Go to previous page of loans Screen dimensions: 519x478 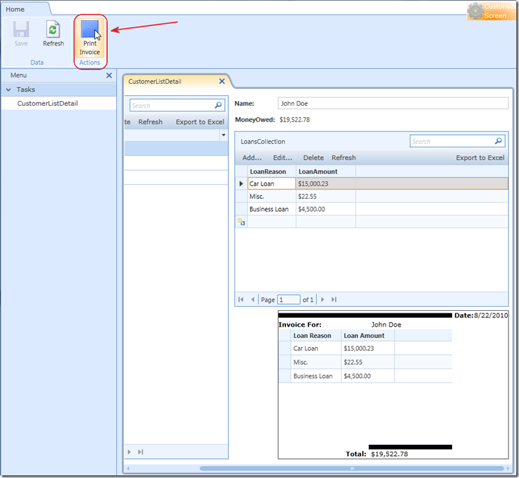[x=253, y=299]
